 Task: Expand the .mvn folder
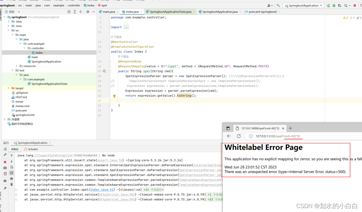pyautogui.click(x=9, y=26)
